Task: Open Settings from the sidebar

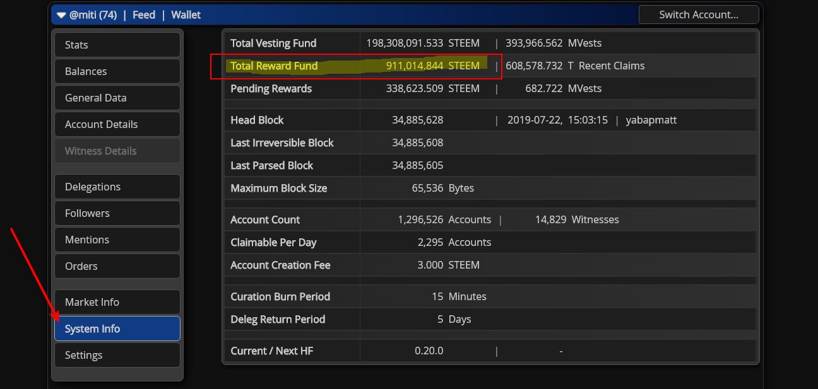Action: [117, 355]
